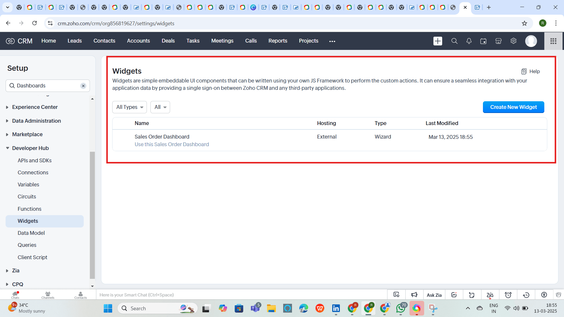Click the Smart Chat input bar
The image size is (564, 317).
241,295
